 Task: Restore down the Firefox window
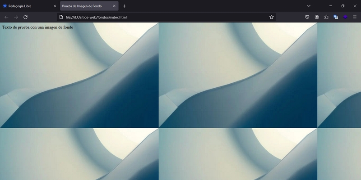click(343, 6)
